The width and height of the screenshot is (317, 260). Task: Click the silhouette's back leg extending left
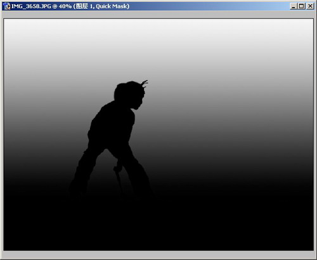pos(84,171)
